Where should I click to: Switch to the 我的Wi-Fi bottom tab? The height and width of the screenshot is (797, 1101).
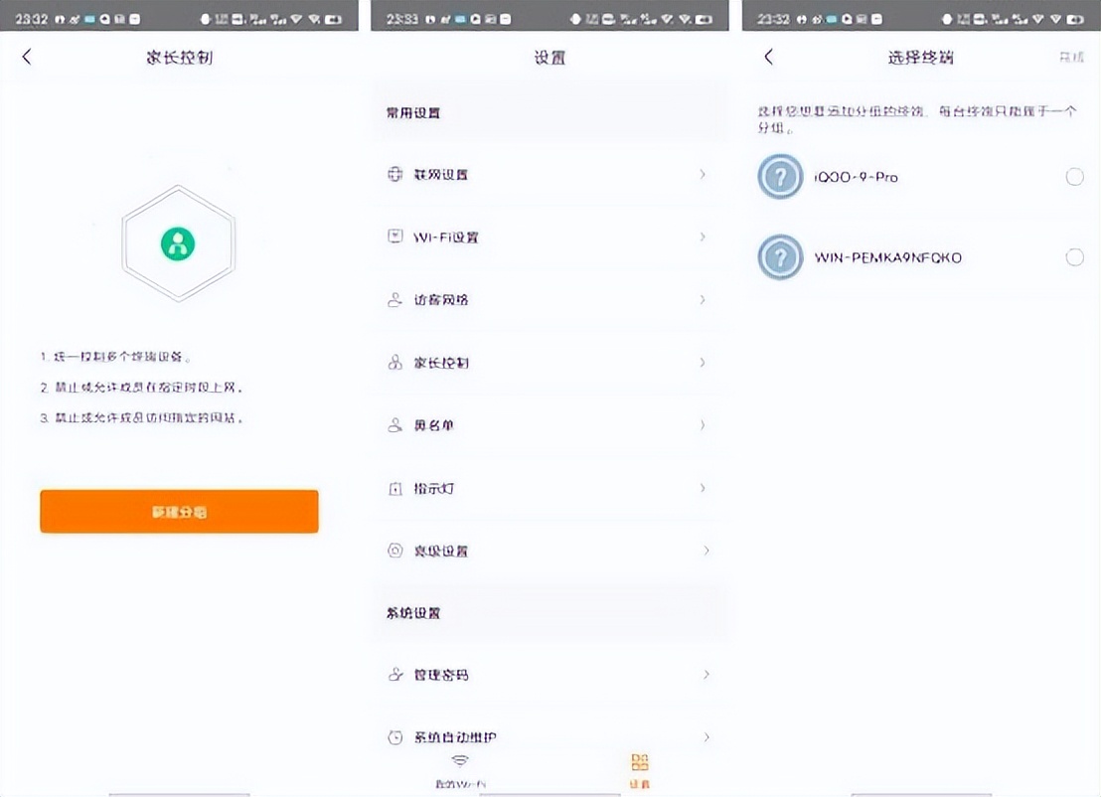[x=459, y=770]
